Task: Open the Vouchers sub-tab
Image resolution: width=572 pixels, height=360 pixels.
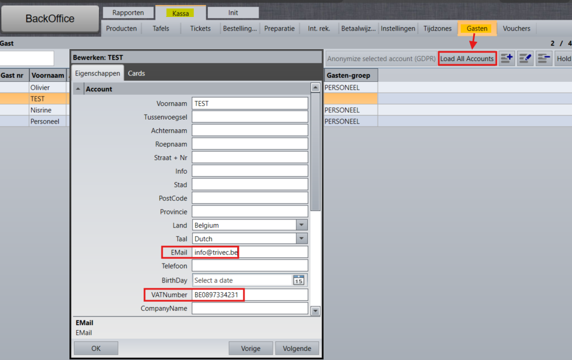Action: (x=517, y=28)
